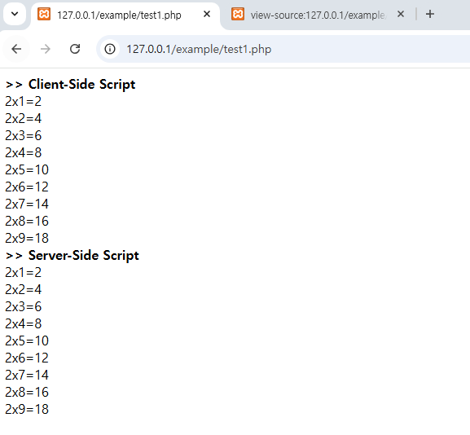This screenshot has width=470, height=435.
Task: Go back to previous page
Action: point(16,49)
